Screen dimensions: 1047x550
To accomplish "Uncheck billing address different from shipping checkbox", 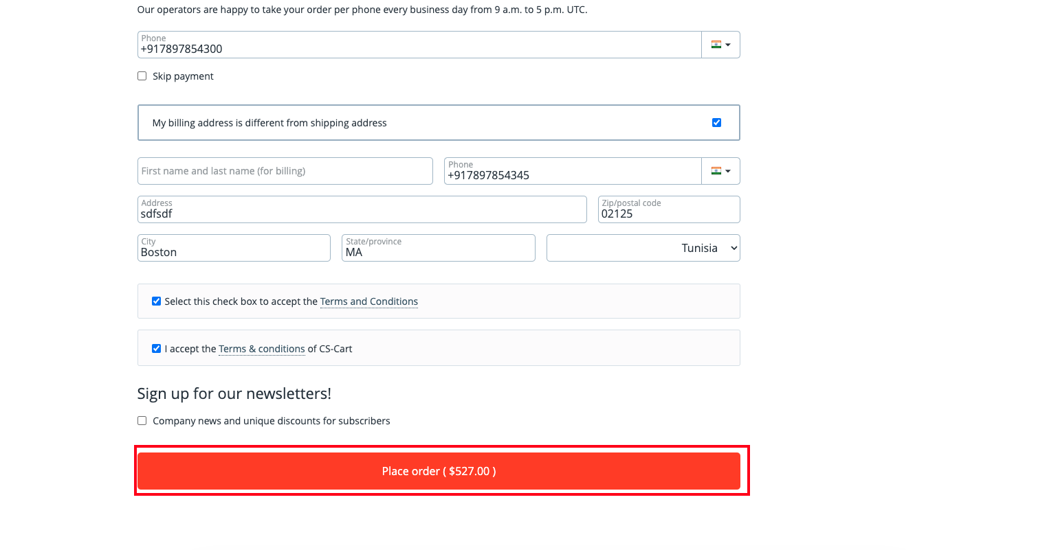I will 717,123.
